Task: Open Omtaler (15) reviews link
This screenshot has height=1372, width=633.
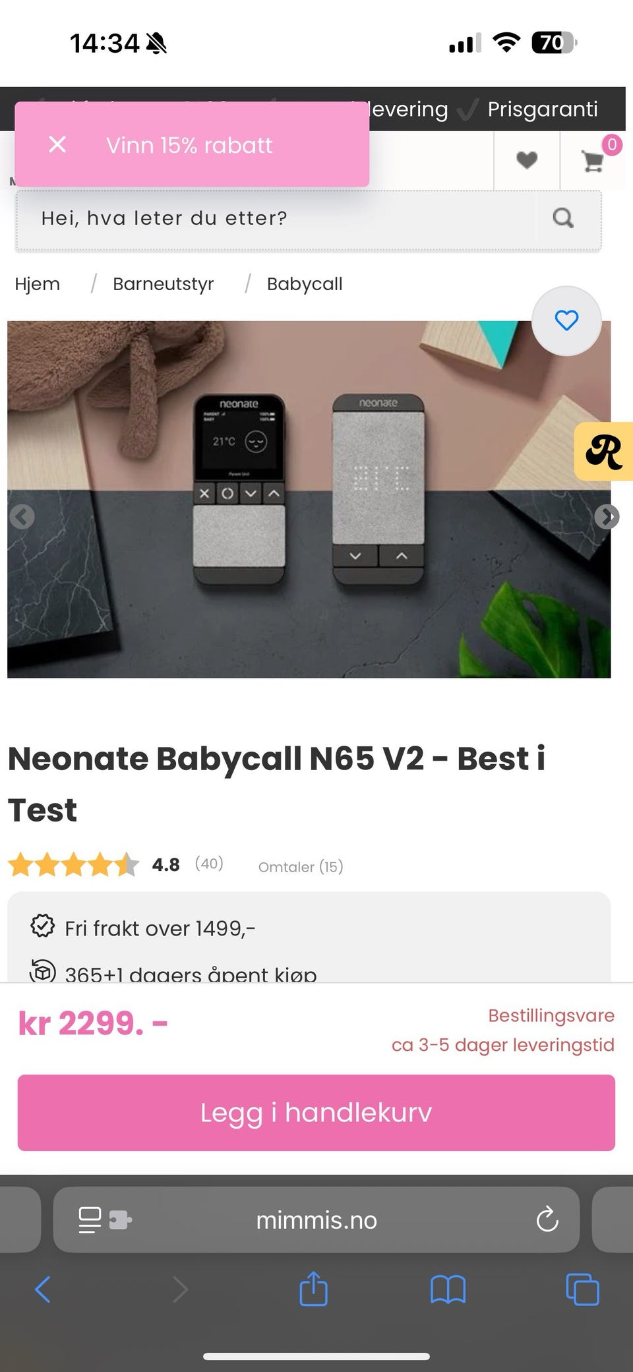Action: click(x=301, y=867)
